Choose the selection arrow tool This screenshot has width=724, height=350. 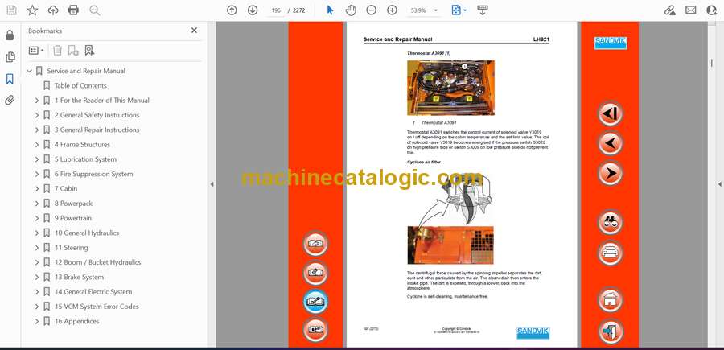tap(330, 10)
